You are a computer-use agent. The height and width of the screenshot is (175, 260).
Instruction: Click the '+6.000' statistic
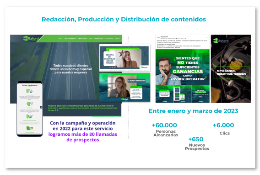pyautogui.click(x=223, y=125)
